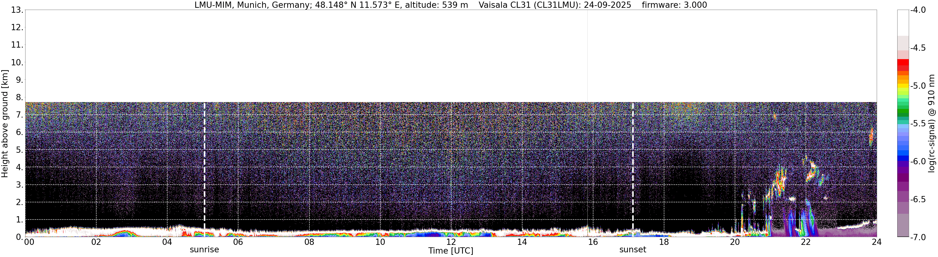Click the '8.' tick label on the height axis
Image resolution: width=938 pixels, height=257 pixels.
pos(20,98)
